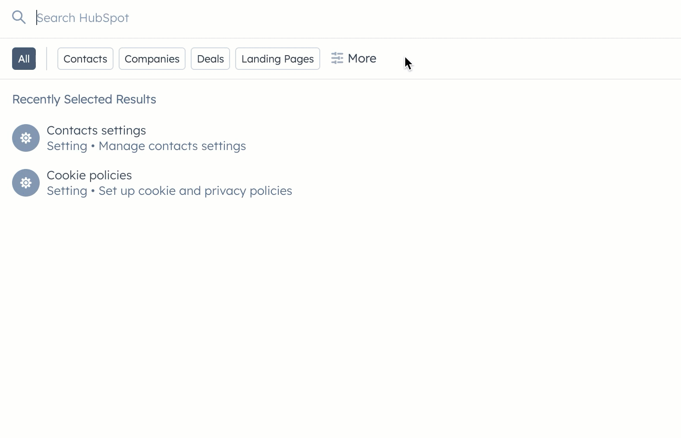Click 'Setting • Manage contacts settings' description
681x438 pixels.
pyautogui.click(x=146, y=146)
